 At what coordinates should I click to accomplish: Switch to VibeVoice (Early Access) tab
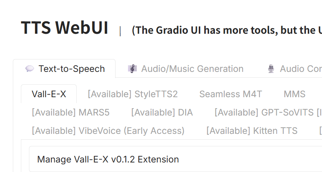(x=108, y=131)
